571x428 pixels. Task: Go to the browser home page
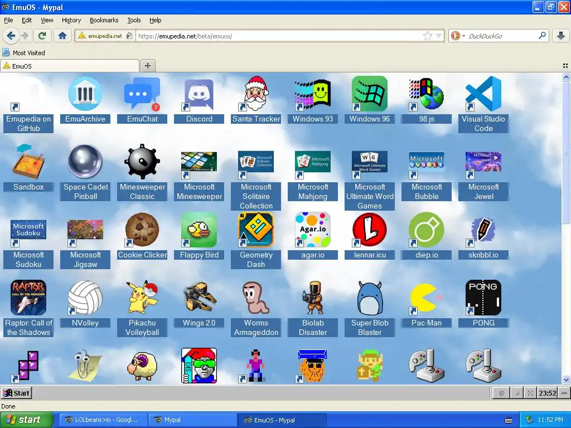[x=62, y=36]
